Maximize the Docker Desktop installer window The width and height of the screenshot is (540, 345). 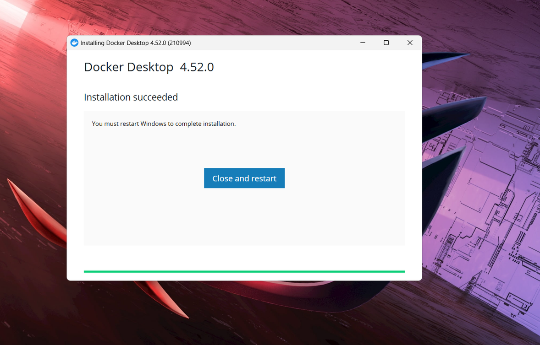point(386,43)
